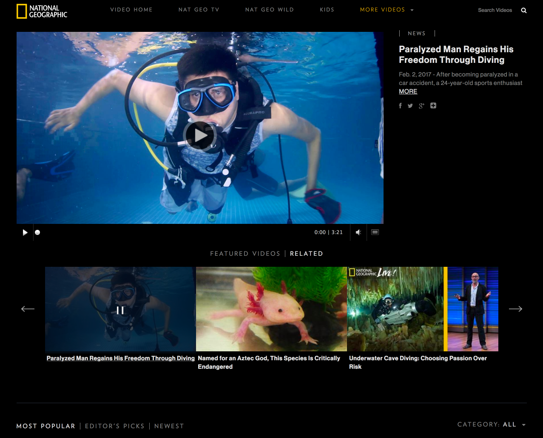Open the Kids section

(327, 10)
